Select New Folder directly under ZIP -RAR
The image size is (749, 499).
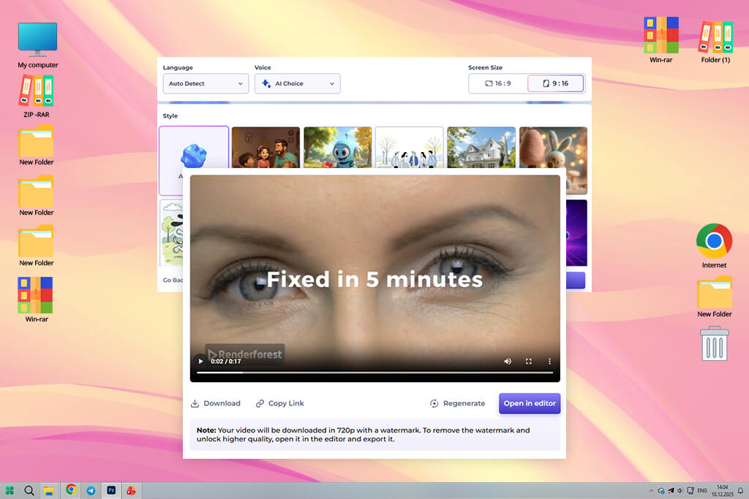coord(37,145)
